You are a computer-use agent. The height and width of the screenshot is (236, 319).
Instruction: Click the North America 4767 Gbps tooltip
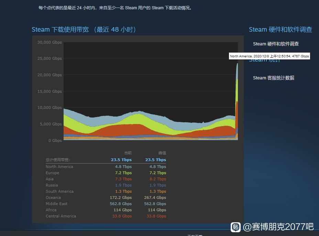[269, 56]
